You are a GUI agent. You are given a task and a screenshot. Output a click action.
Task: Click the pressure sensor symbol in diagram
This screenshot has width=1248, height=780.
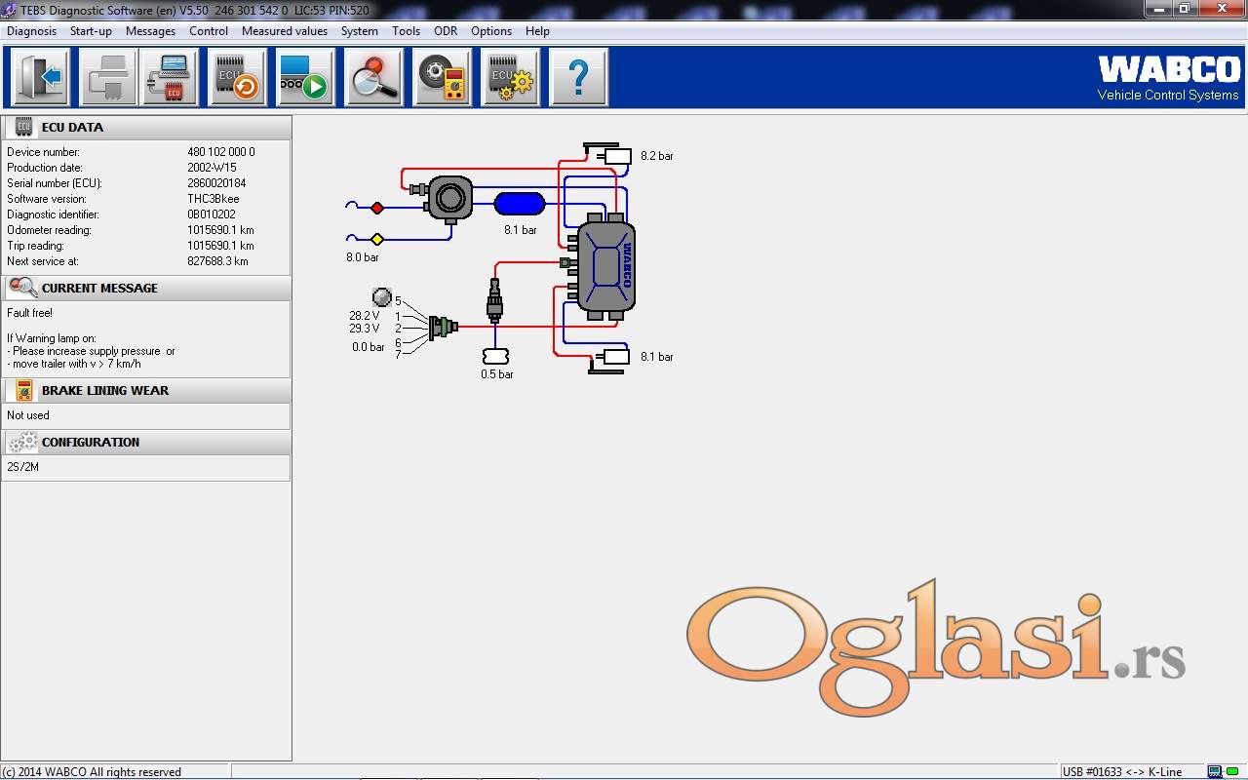(494, 301)
